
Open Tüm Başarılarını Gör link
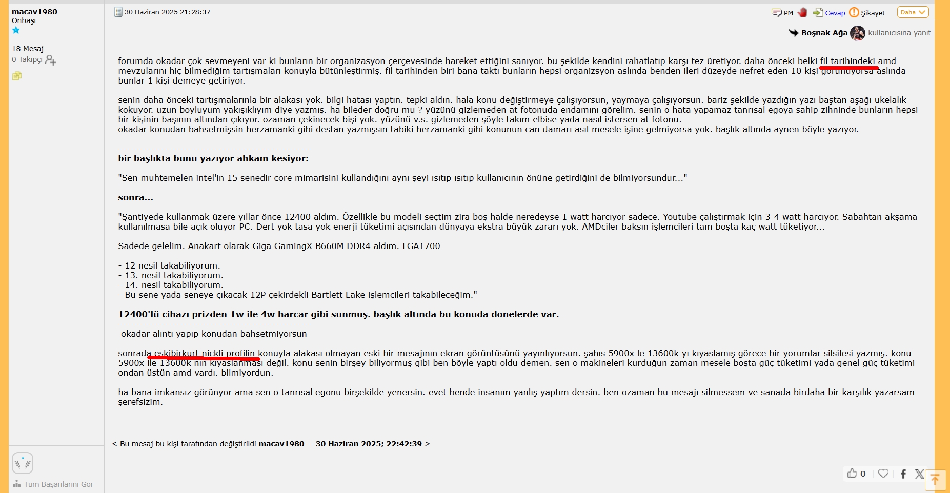pos(53,484)
